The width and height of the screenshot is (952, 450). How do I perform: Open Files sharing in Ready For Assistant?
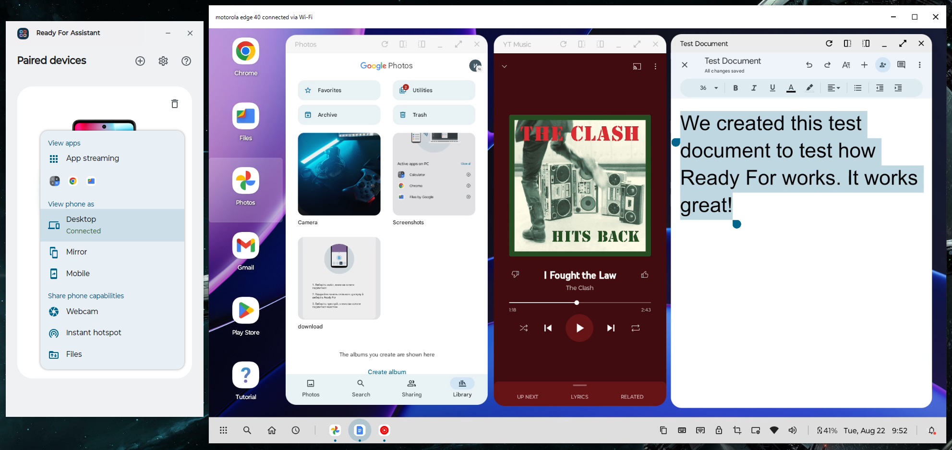[112, 354]
